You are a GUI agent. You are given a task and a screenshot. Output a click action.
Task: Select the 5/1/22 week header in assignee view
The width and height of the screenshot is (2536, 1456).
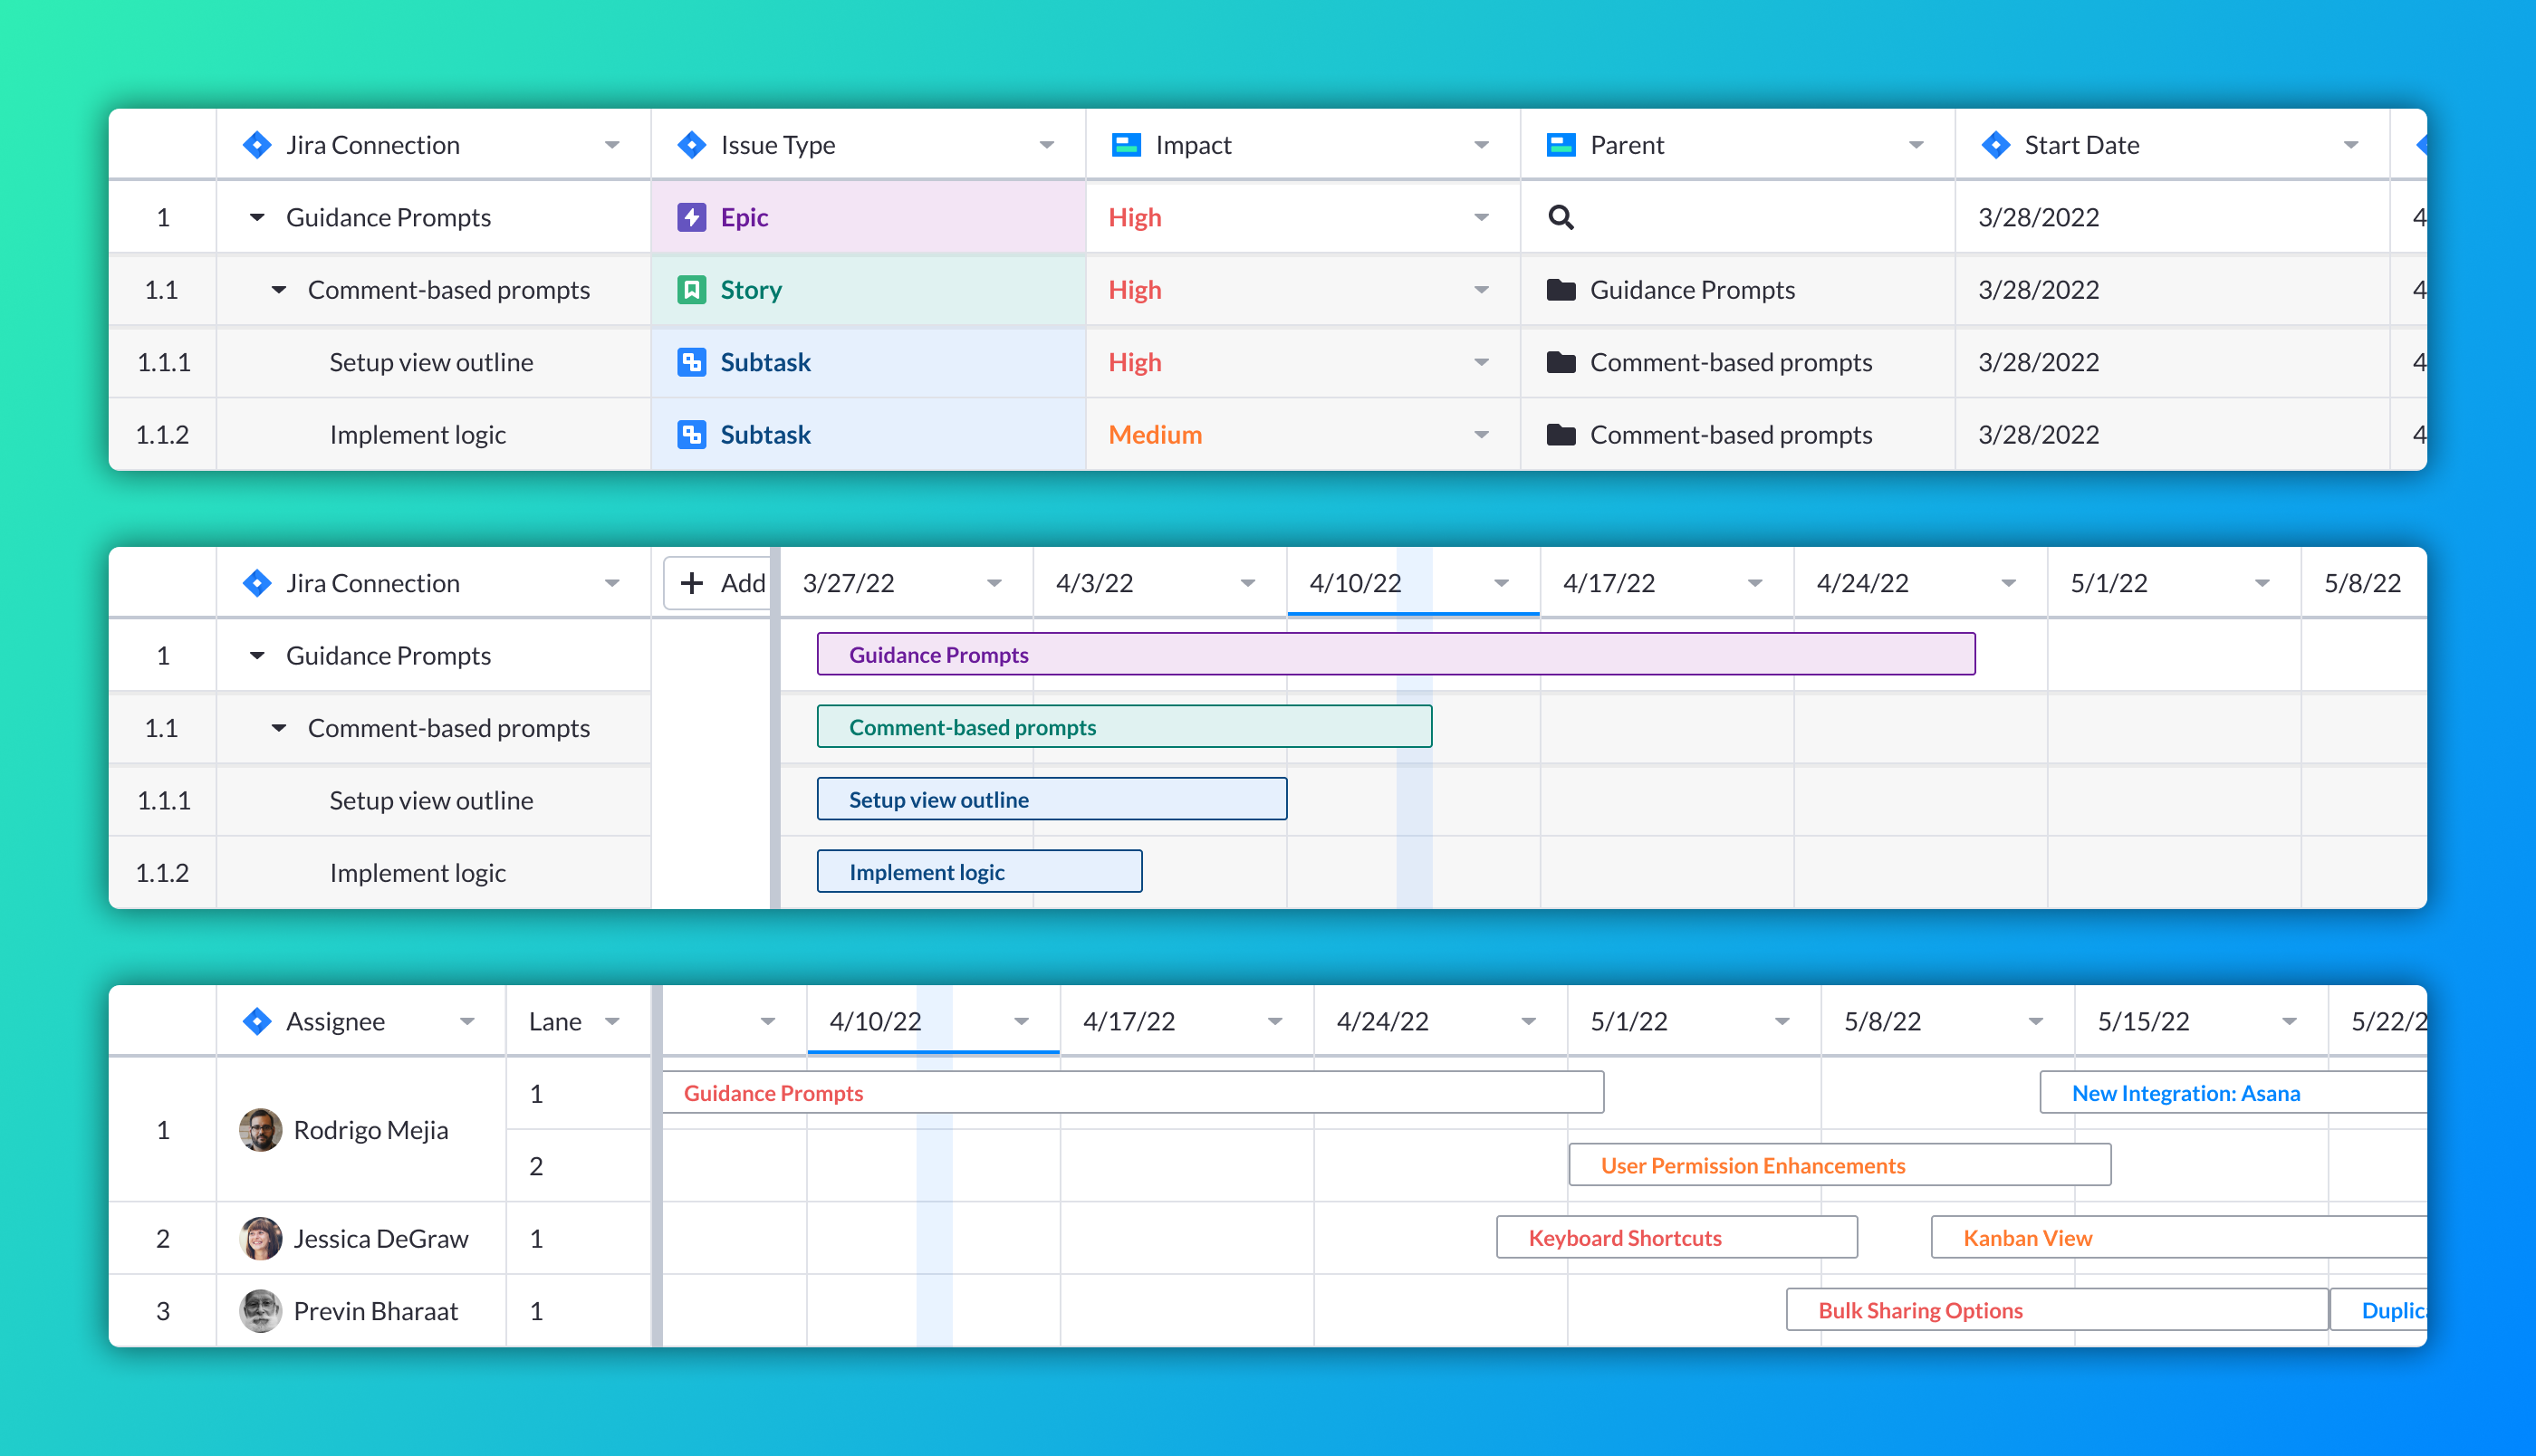point(1628,1021)
